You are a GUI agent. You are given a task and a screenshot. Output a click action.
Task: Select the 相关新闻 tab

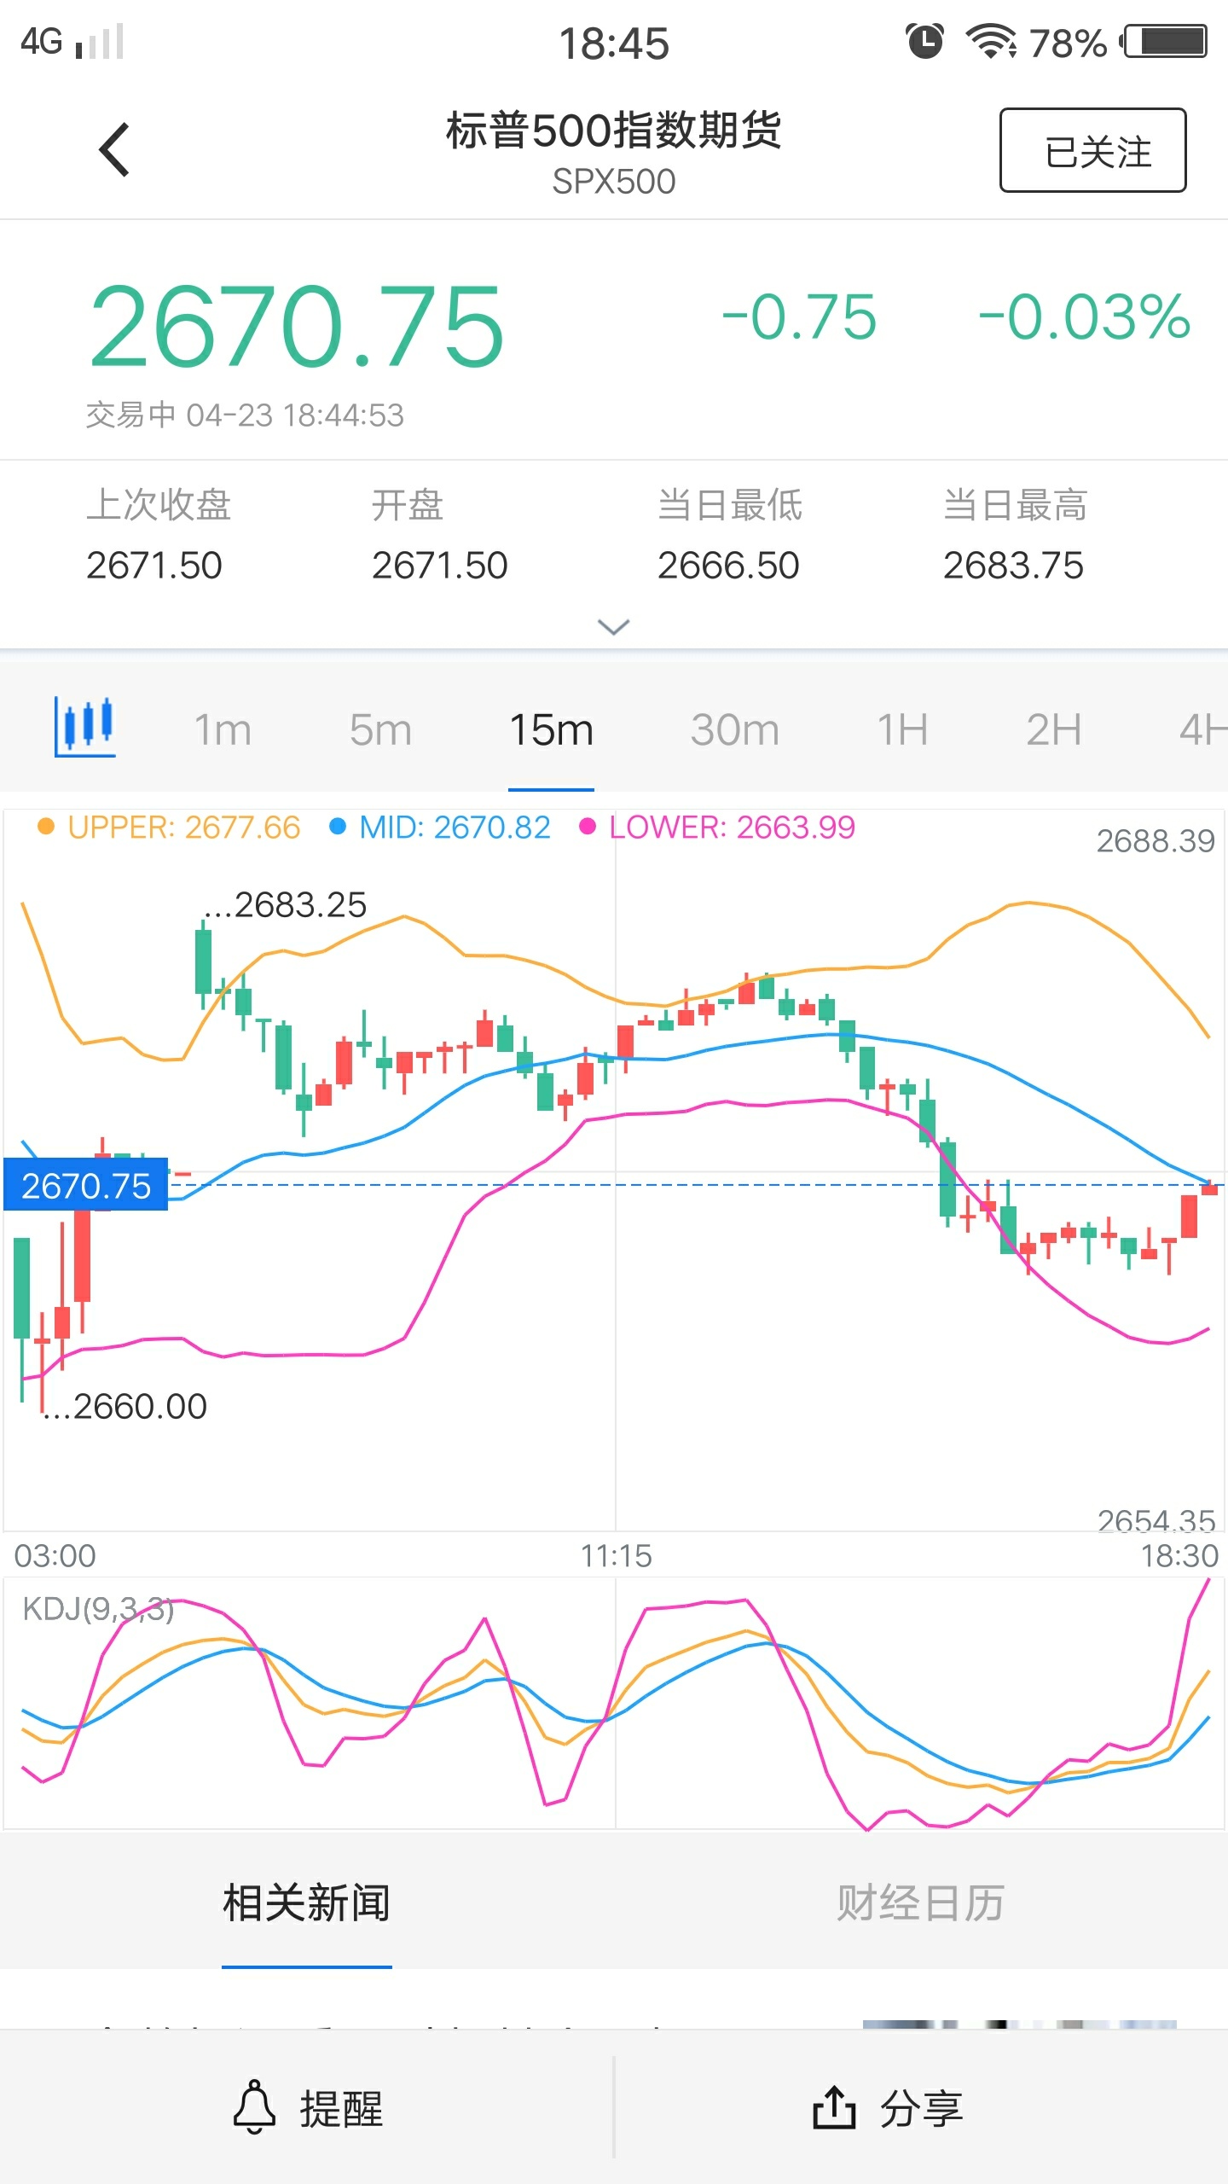coord(306,1903)
